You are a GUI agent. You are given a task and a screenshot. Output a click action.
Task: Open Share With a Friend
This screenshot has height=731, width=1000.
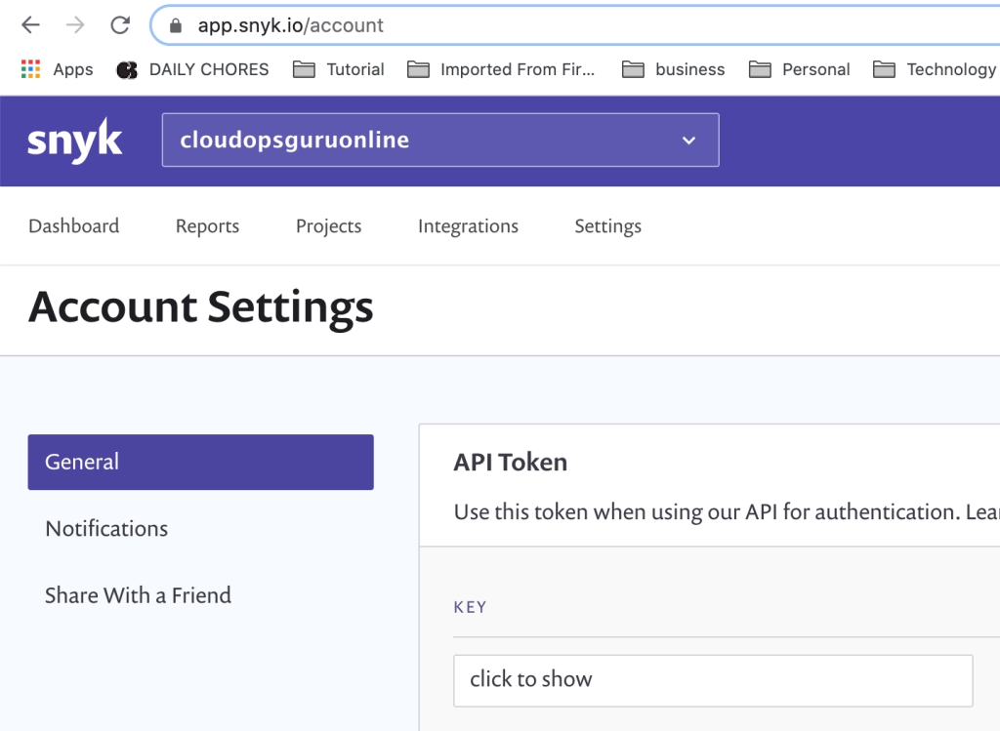[x=138, y=594]
